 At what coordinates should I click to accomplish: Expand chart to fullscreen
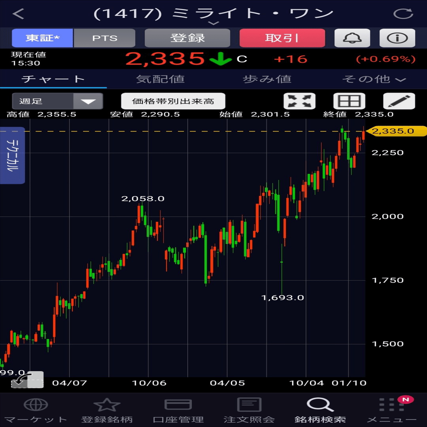[299, 101]
